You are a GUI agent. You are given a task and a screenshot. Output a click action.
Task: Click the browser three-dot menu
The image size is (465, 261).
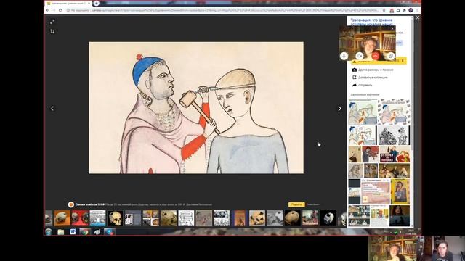point(417,10)
